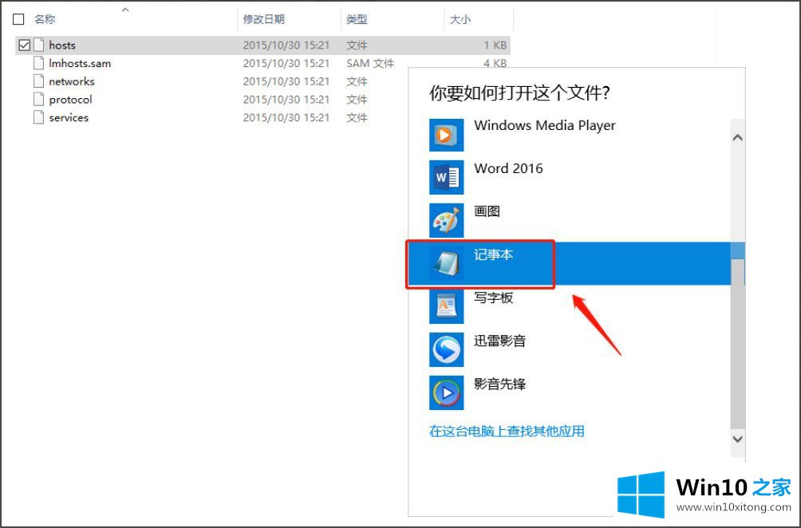Click the protocol row 文件 type cell
Viewport: 801px width, 528px height.
point(357,100)
